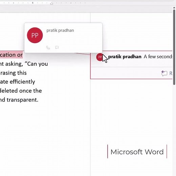176x176 pixels.
Task: Click the chat message icon in contact card
Action: coord(57,47)
